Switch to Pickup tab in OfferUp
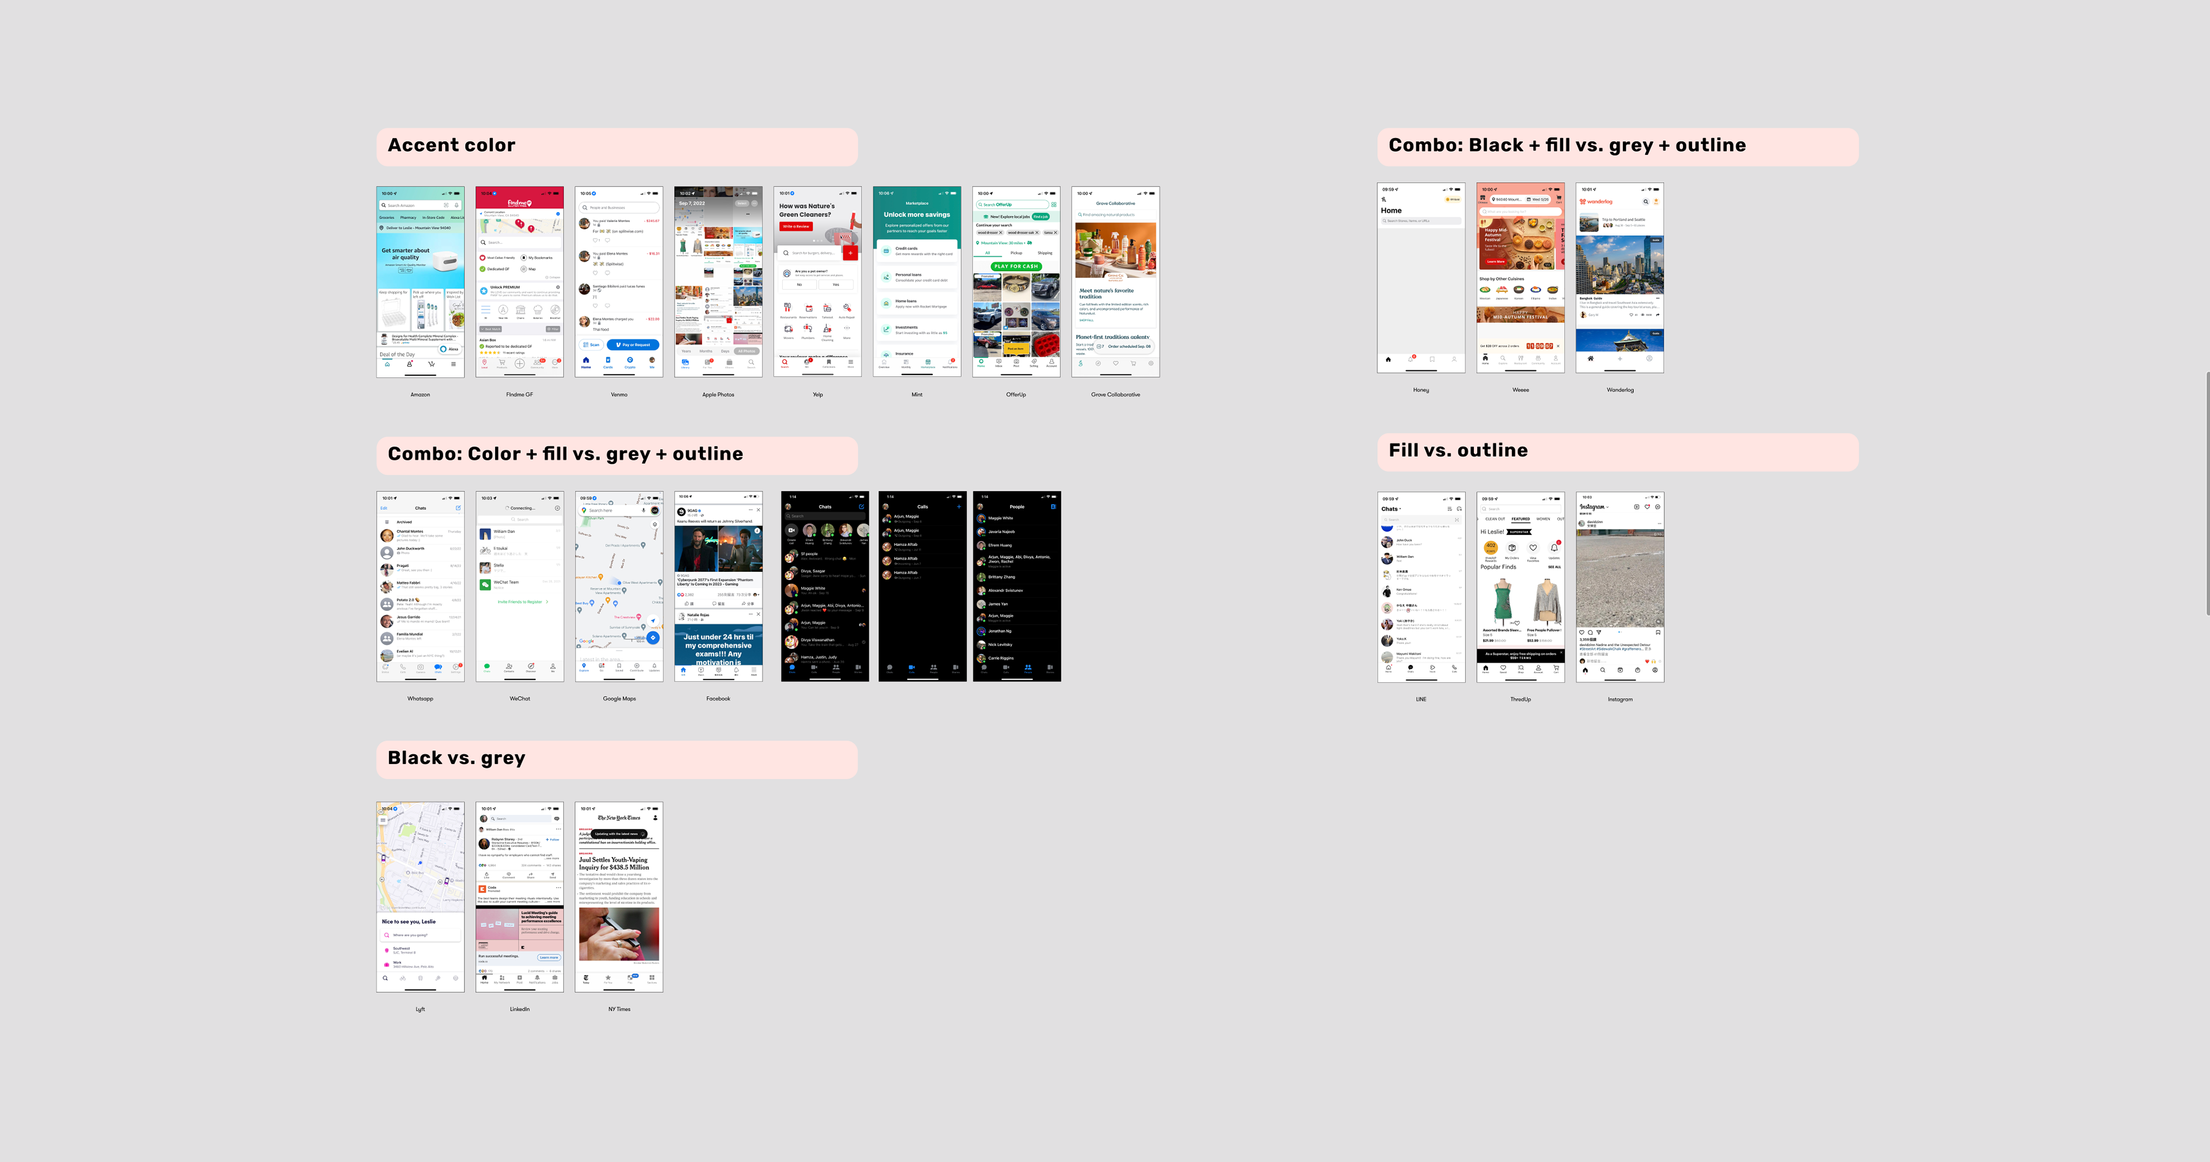 pyautogui.click(x=1016, y=253)
